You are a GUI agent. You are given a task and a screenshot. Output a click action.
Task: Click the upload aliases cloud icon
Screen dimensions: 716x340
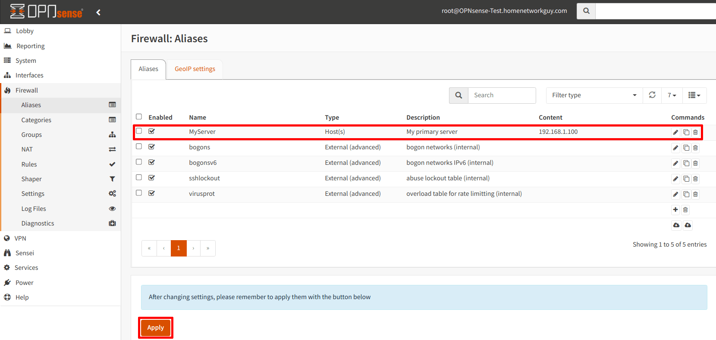[688, 225]
